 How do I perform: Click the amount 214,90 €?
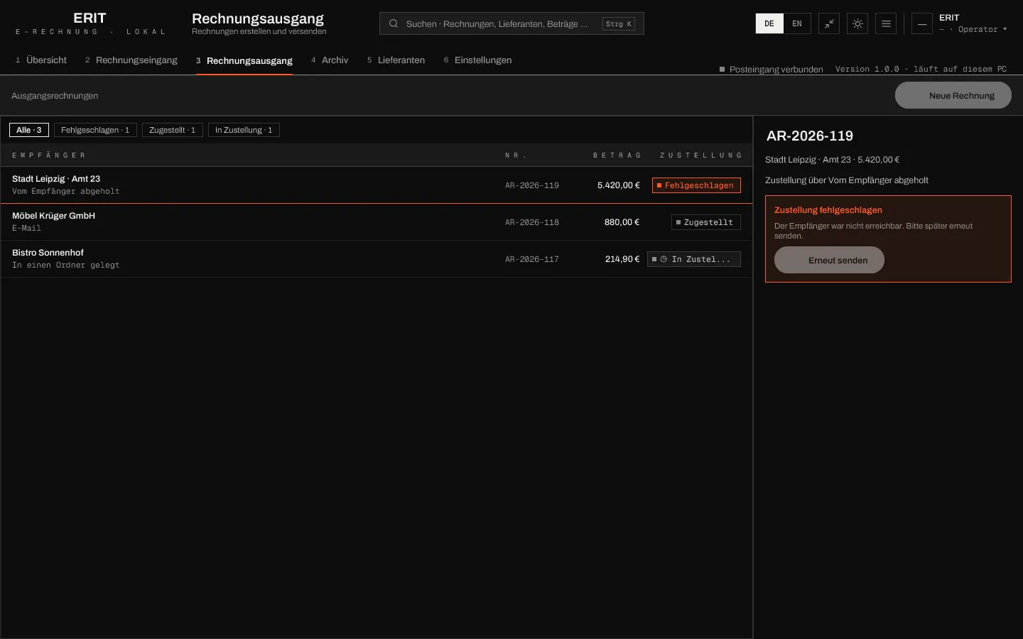622,259
